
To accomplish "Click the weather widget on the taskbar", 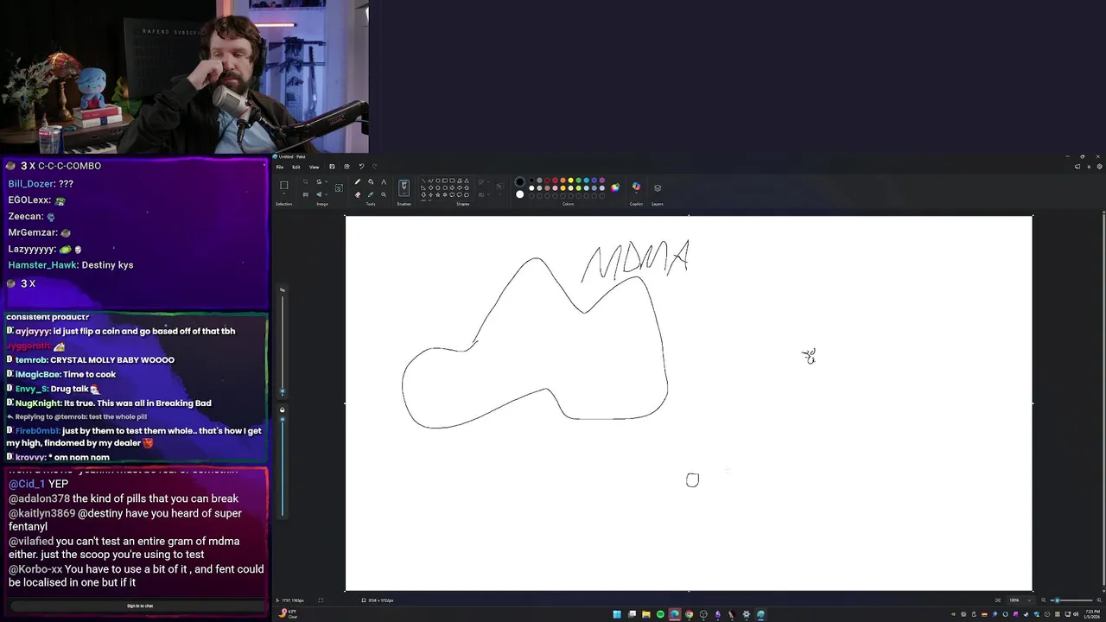I will 289,613.
